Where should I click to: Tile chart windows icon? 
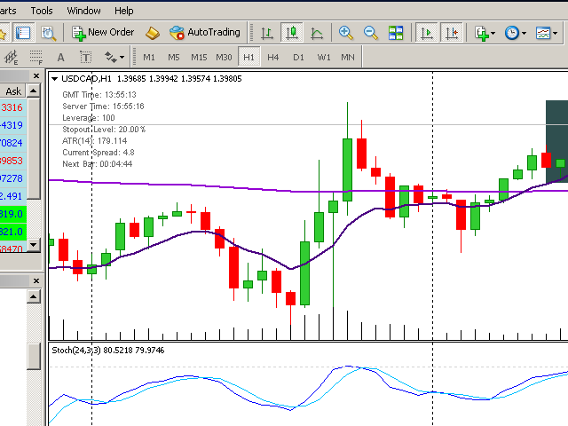(x=396, y=33)
